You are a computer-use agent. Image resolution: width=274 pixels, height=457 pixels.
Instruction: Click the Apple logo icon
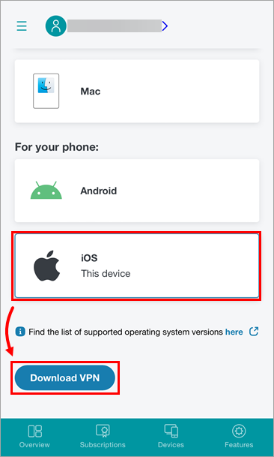46,265
